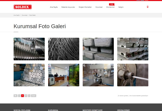
Task: Open İletişim menu item
Action: pyautogui.click(x=121, y=7)
